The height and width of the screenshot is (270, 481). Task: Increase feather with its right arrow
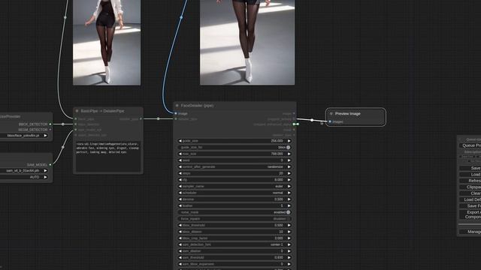[x=289, y=205]
